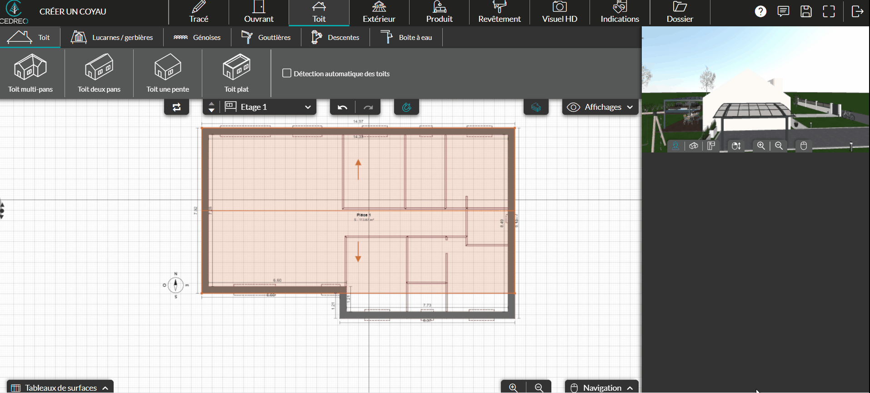Expand the Affichages display menu
The width and height of the screenshot is (870, 393).
tap(600, 108)
